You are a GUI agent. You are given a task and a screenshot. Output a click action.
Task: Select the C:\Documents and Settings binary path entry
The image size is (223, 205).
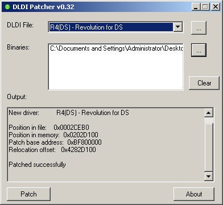point(116,48)
